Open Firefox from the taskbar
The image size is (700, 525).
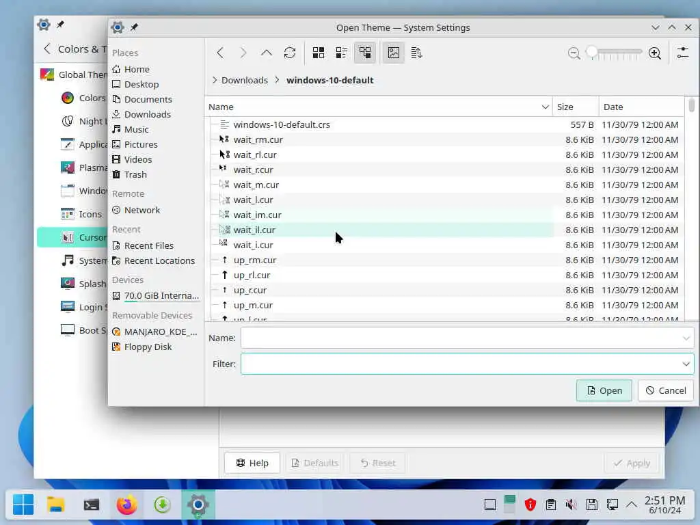(126, 505)
